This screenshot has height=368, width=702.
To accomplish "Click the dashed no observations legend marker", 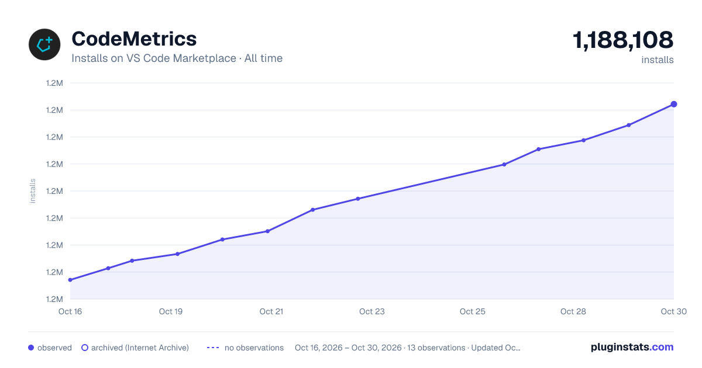I will 213,348.
